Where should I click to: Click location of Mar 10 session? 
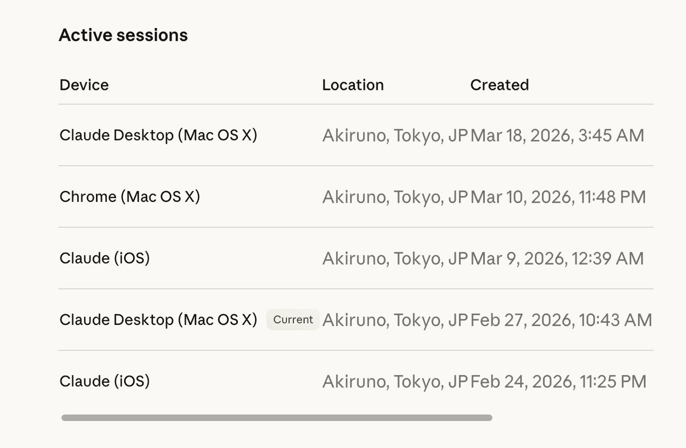pos(395,197)
